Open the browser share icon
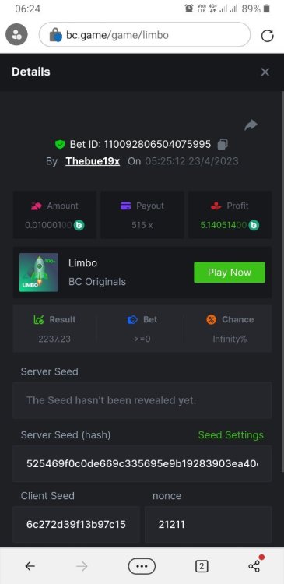This screenshot has height=584, width=284. pyautogui.click(x=255, y=565)
